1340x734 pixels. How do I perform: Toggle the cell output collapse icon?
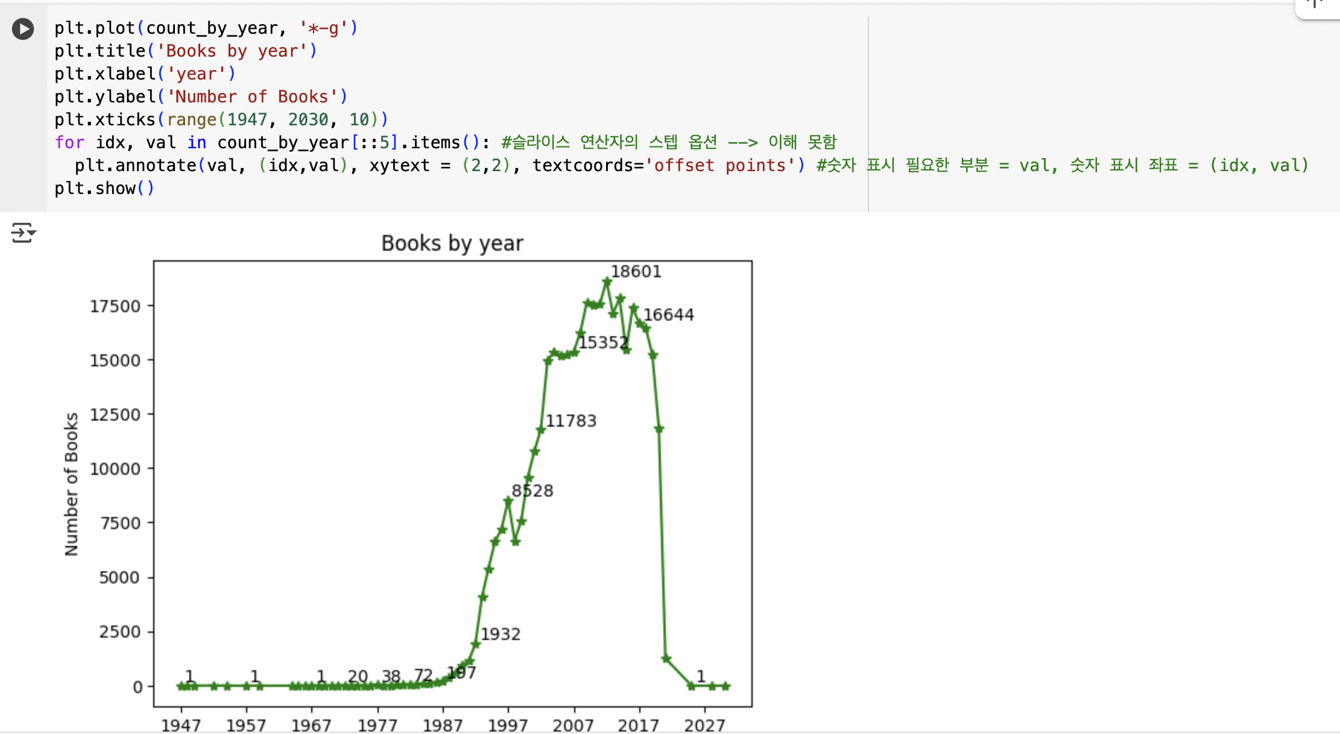pos(24,233)
